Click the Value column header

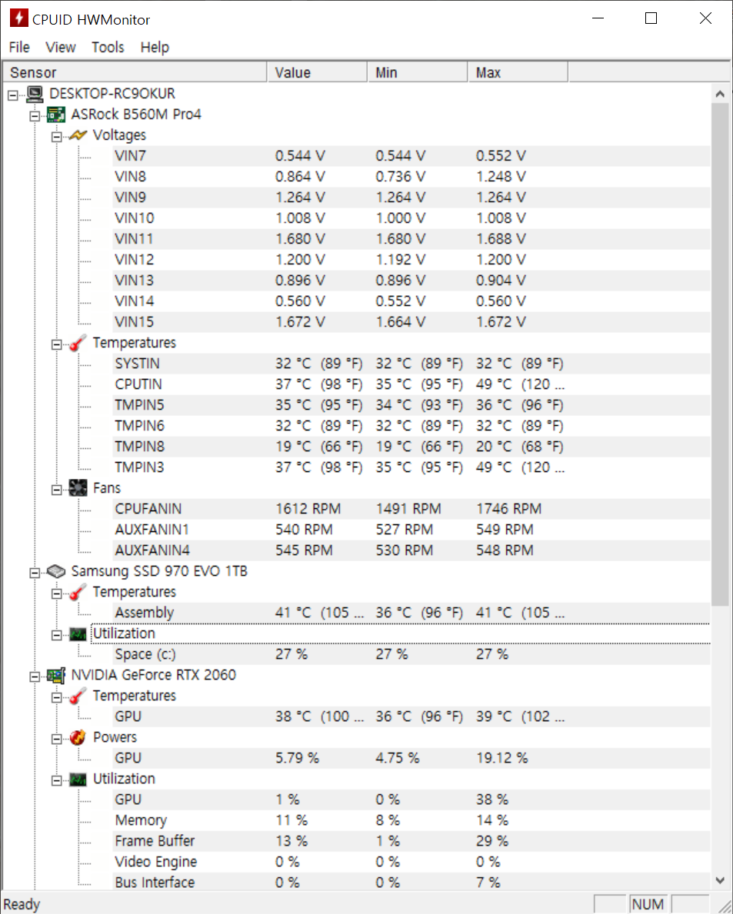pos(317,72)
